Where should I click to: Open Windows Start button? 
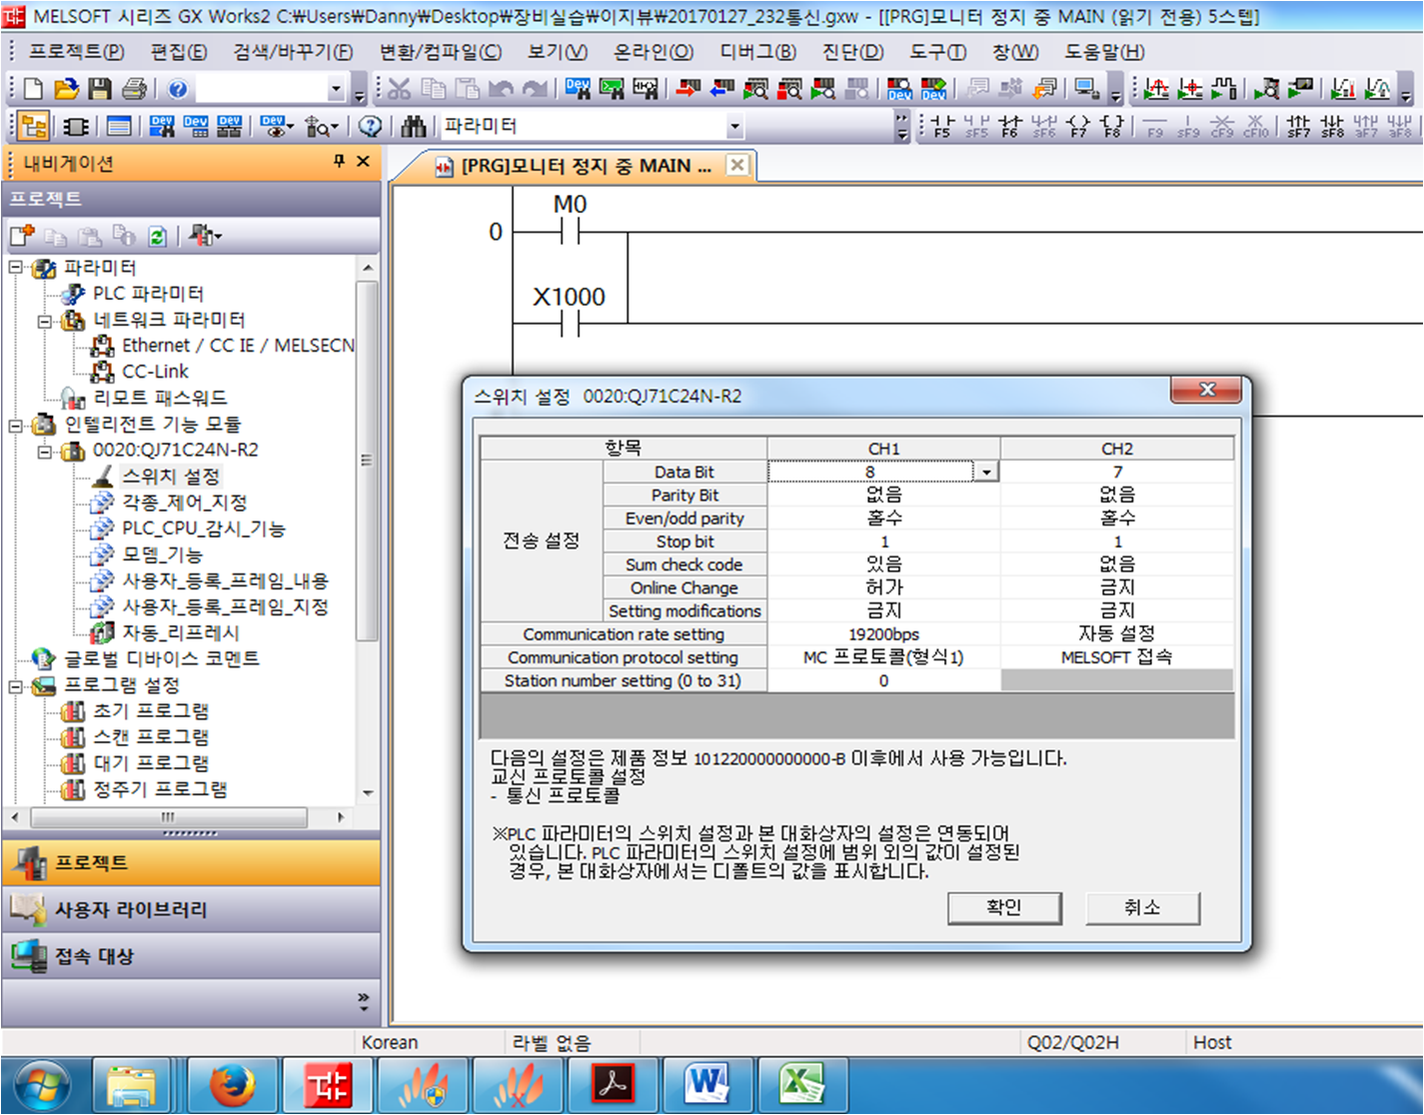pos(42,1086)
